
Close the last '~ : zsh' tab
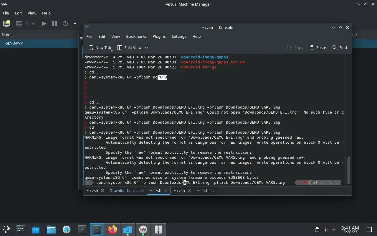tap(213, 191)
